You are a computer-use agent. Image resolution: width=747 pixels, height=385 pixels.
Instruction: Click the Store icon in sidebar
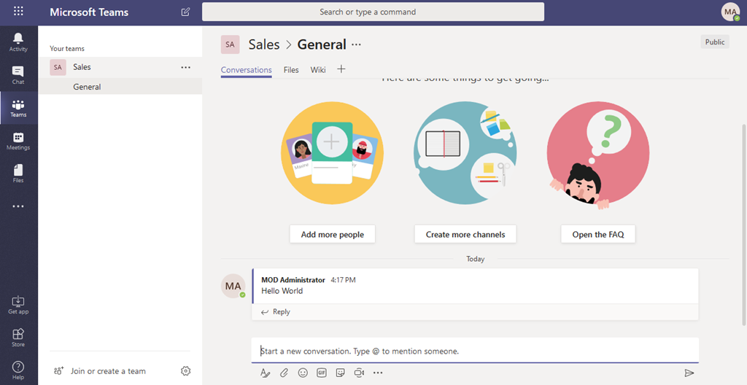pos(18,337)
